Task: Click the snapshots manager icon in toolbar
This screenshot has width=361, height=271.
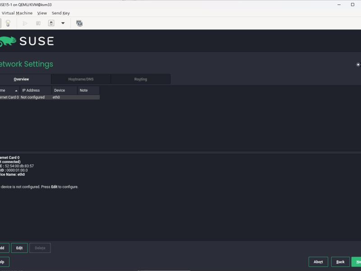Action: tap(79, 23)
